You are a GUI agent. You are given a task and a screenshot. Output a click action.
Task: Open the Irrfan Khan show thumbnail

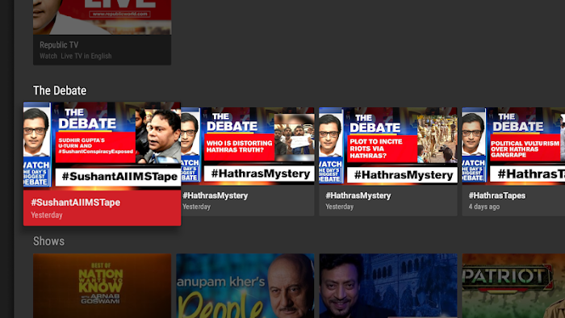tap(388, 286)
